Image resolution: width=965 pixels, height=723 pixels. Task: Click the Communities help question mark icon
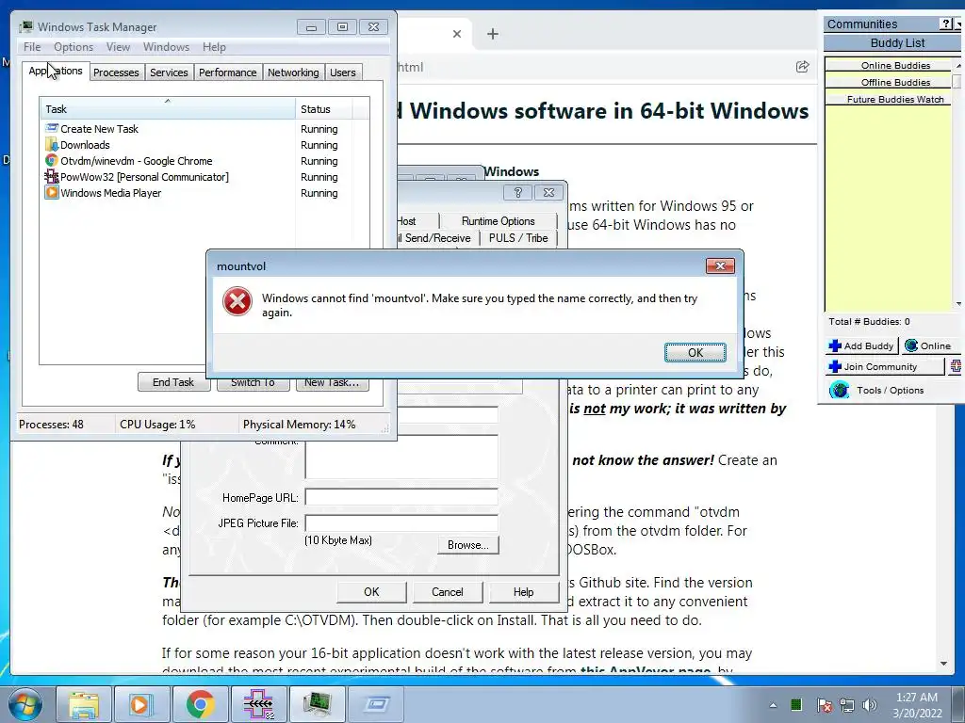point(946,24)
